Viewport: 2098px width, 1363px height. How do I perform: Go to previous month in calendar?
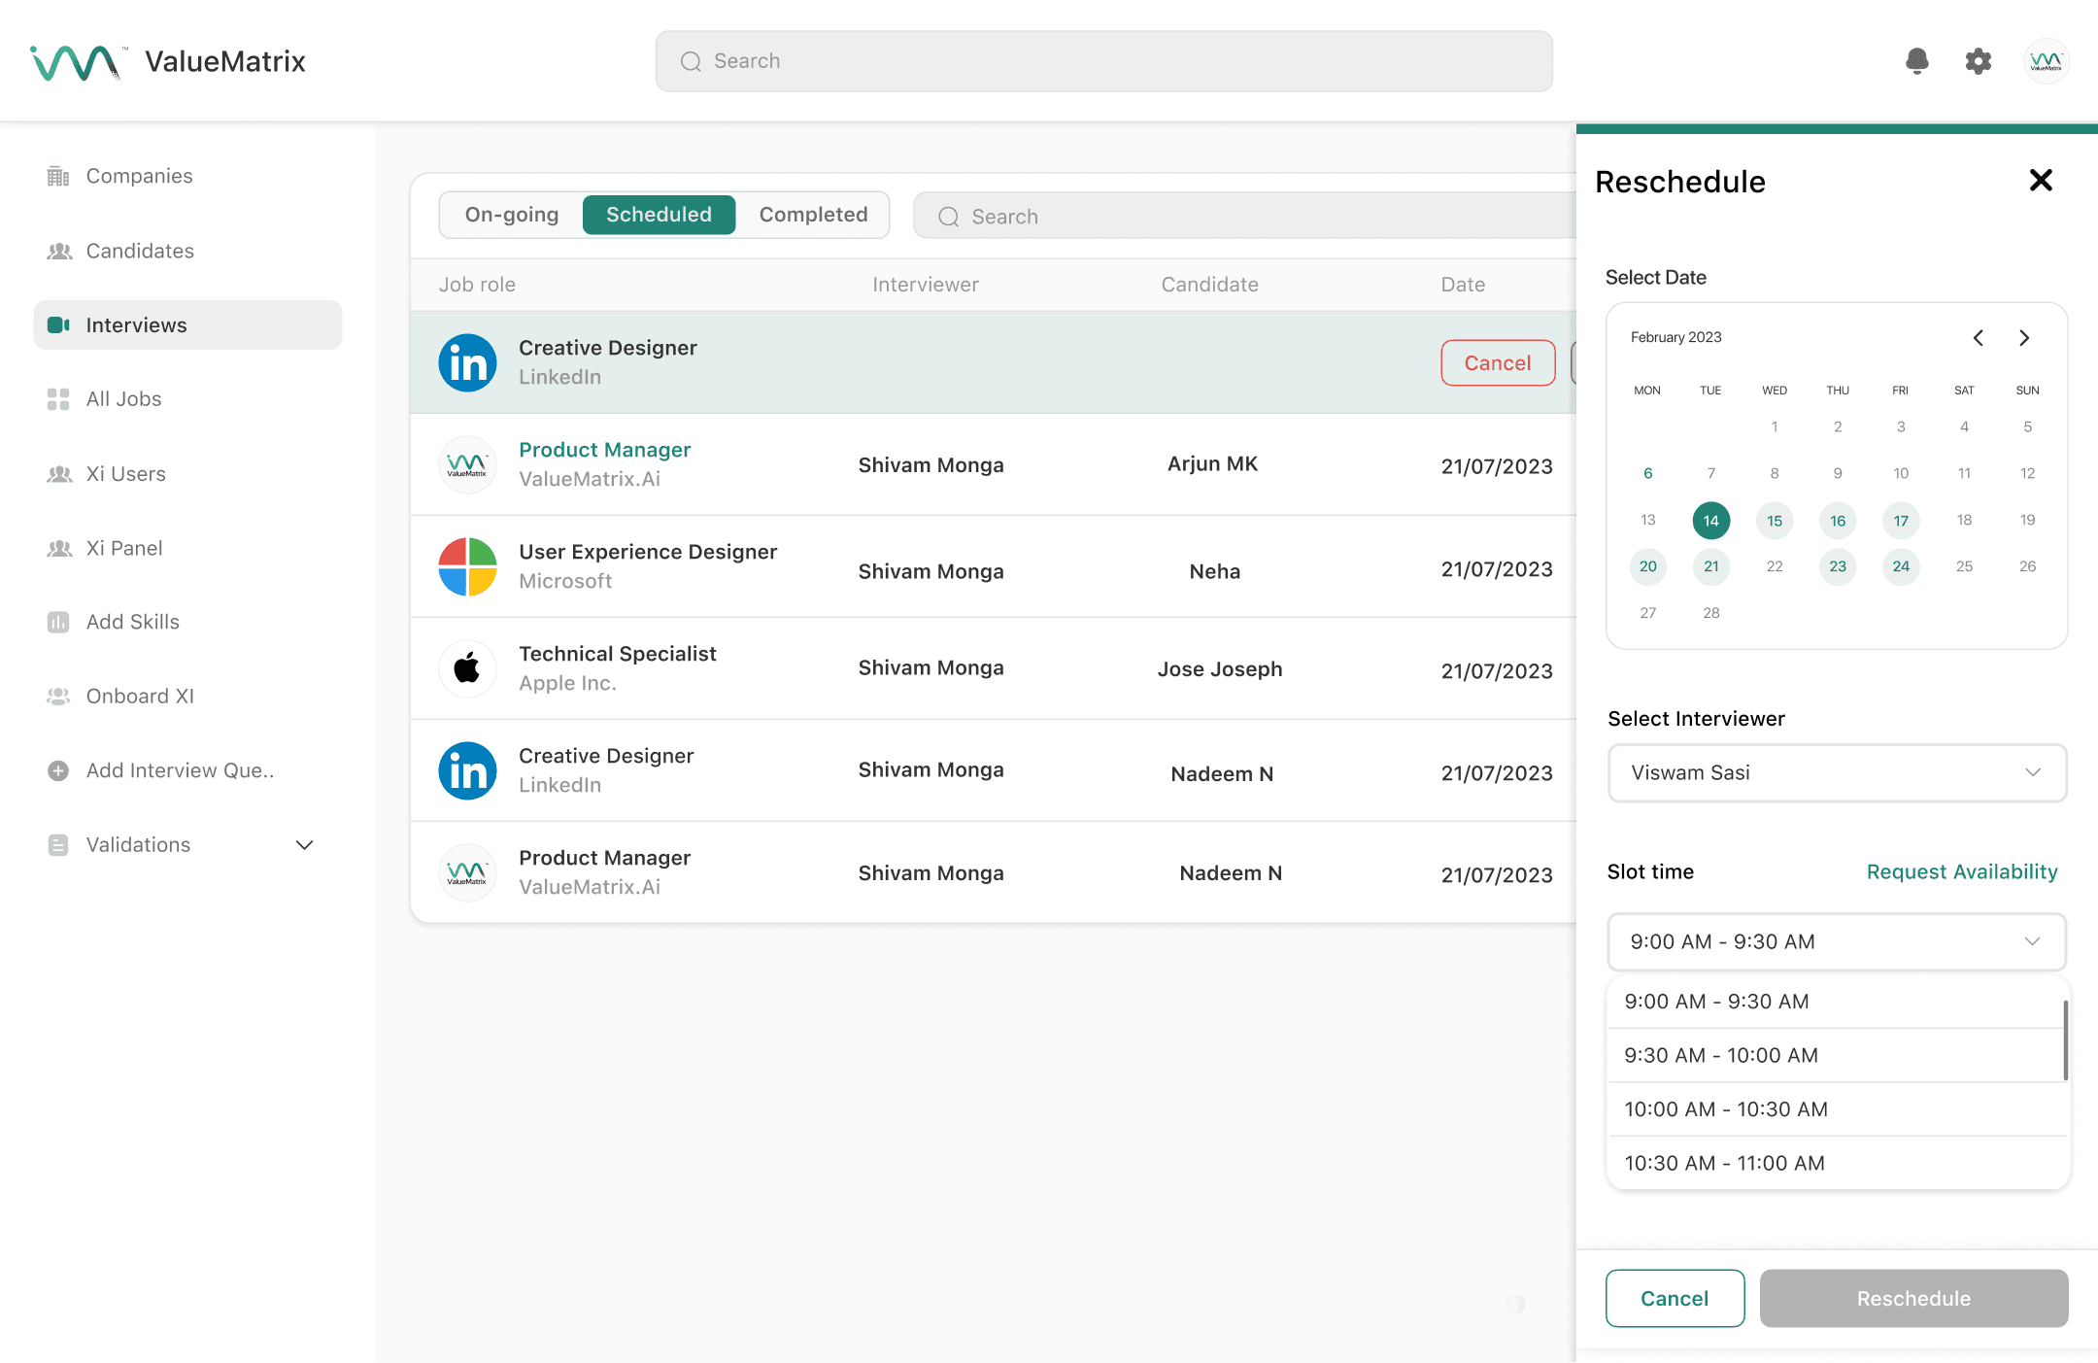click(x=1979, y=337)
